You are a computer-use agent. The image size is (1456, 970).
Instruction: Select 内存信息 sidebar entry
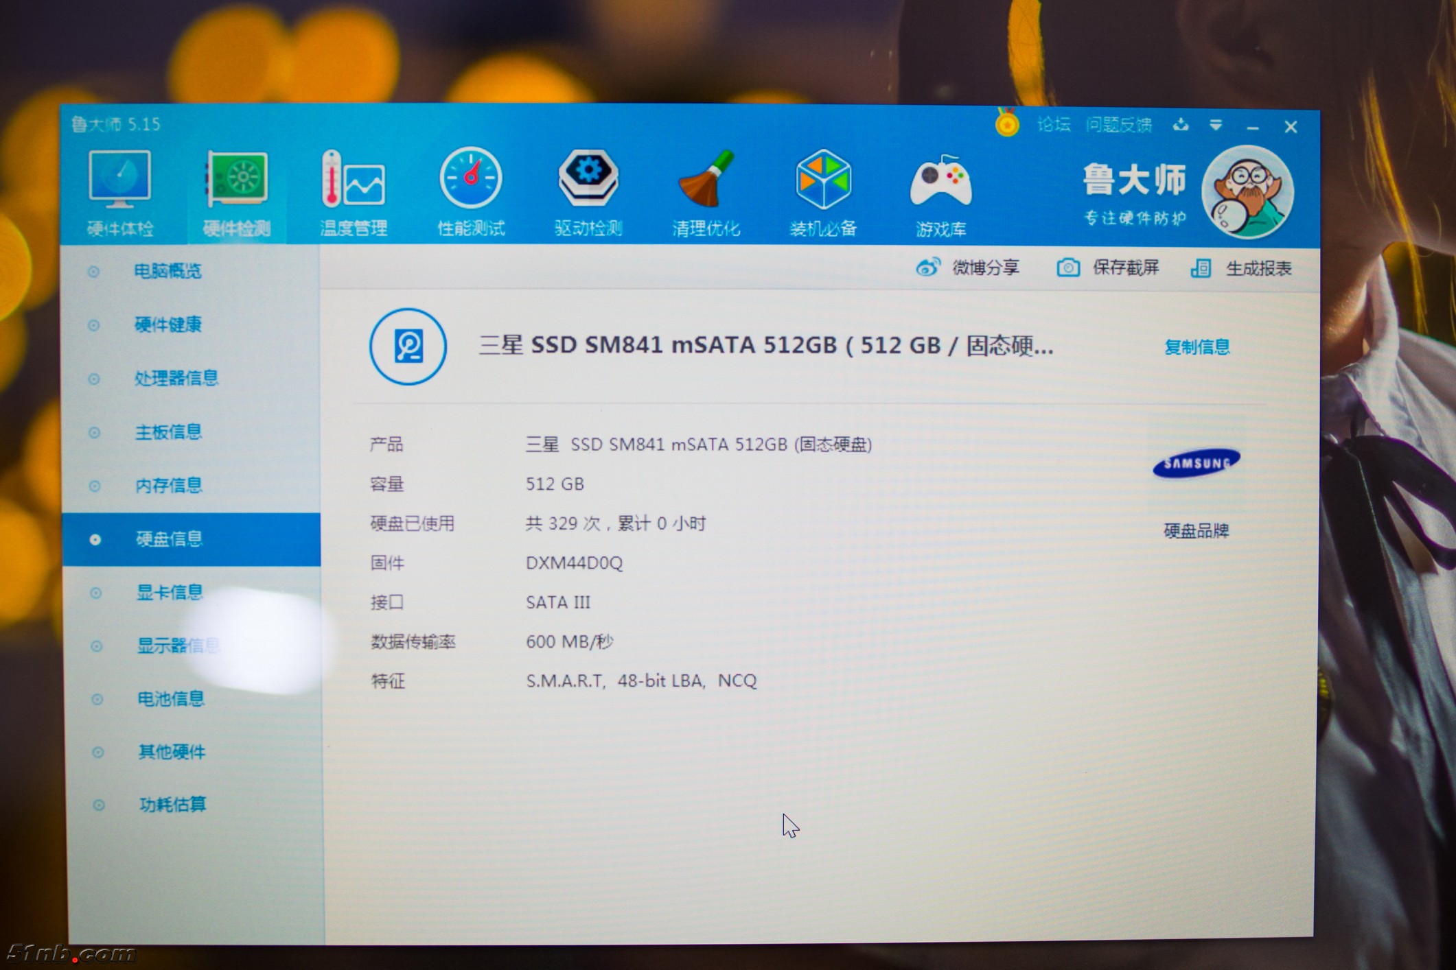[169, 486]
